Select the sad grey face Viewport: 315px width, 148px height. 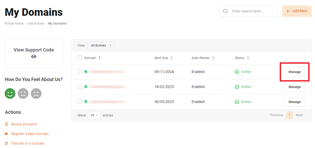[36, 93]
